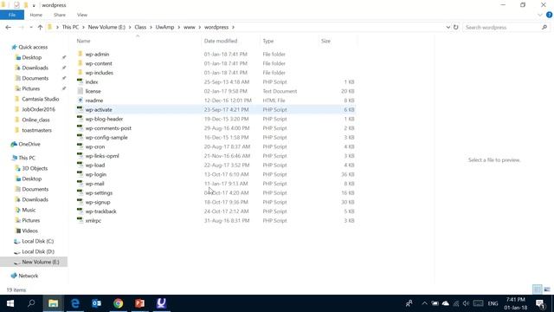Open the File menu
The height and width of the screenshot is (312, 554).
(12, 15)
